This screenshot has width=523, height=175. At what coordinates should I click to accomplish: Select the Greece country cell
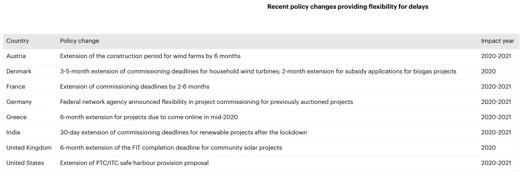coord(16,117)
